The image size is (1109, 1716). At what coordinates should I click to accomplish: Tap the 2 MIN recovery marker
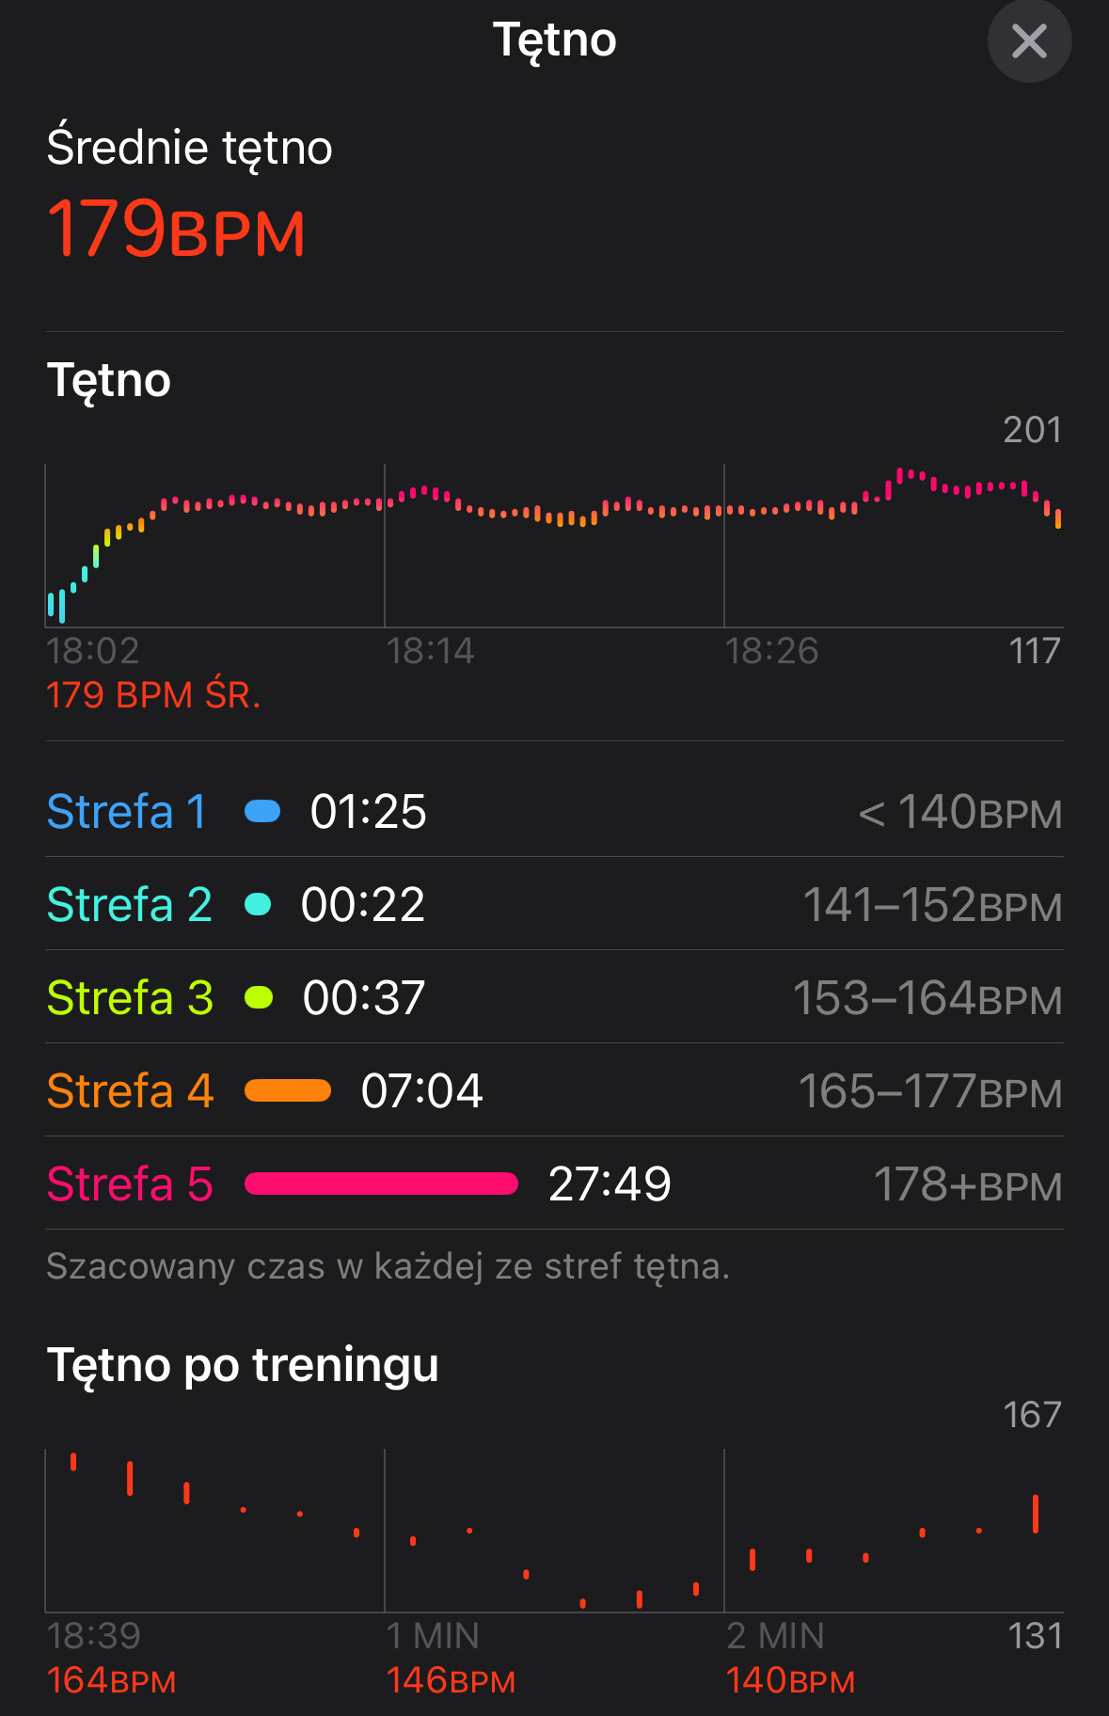(x=775, y=1636)
